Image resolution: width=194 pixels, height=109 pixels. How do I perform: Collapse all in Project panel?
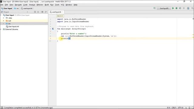(x=38, y=12)
